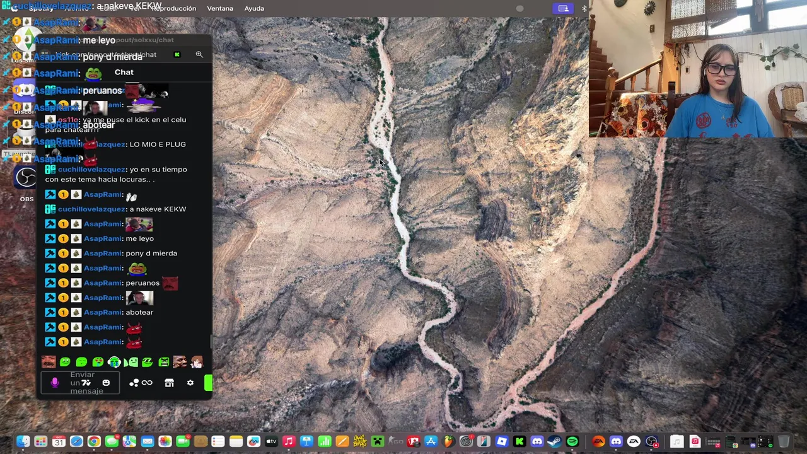Screen dimensions: 807x454
Task: Click the purple screen recording indicator in menu bar
Action: [563, 8]
